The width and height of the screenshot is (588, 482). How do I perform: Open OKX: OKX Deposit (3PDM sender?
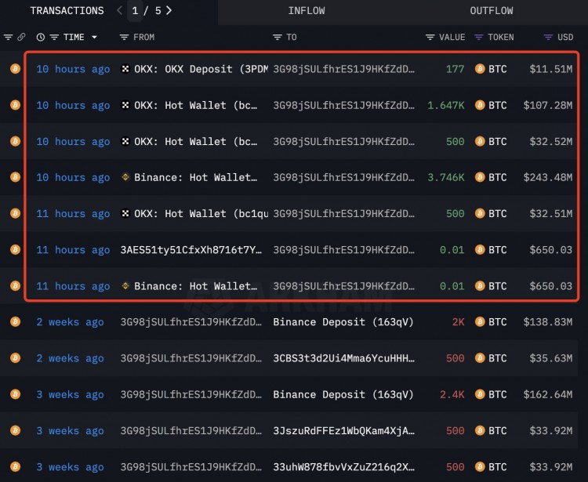(x=201, y=69)
